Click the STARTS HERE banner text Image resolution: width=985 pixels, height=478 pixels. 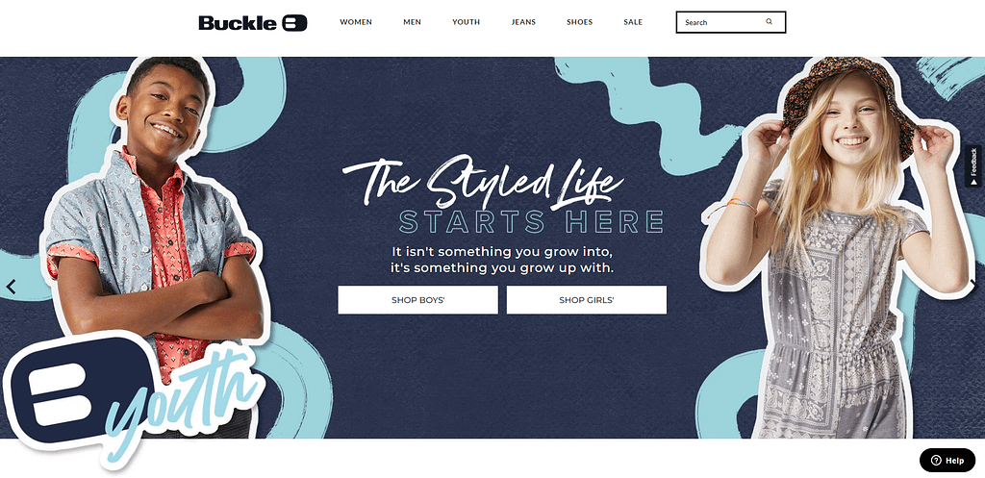[x=531, y=222]
